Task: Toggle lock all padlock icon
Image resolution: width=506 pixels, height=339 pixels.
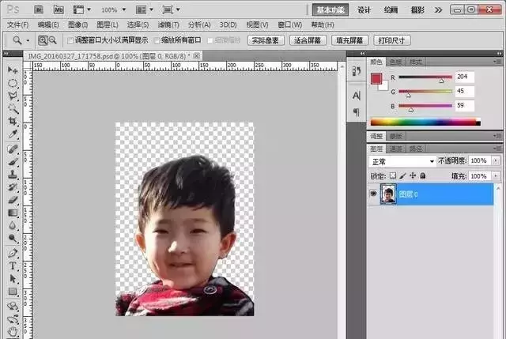Action: pyautogui.click(x=423, y=175)
